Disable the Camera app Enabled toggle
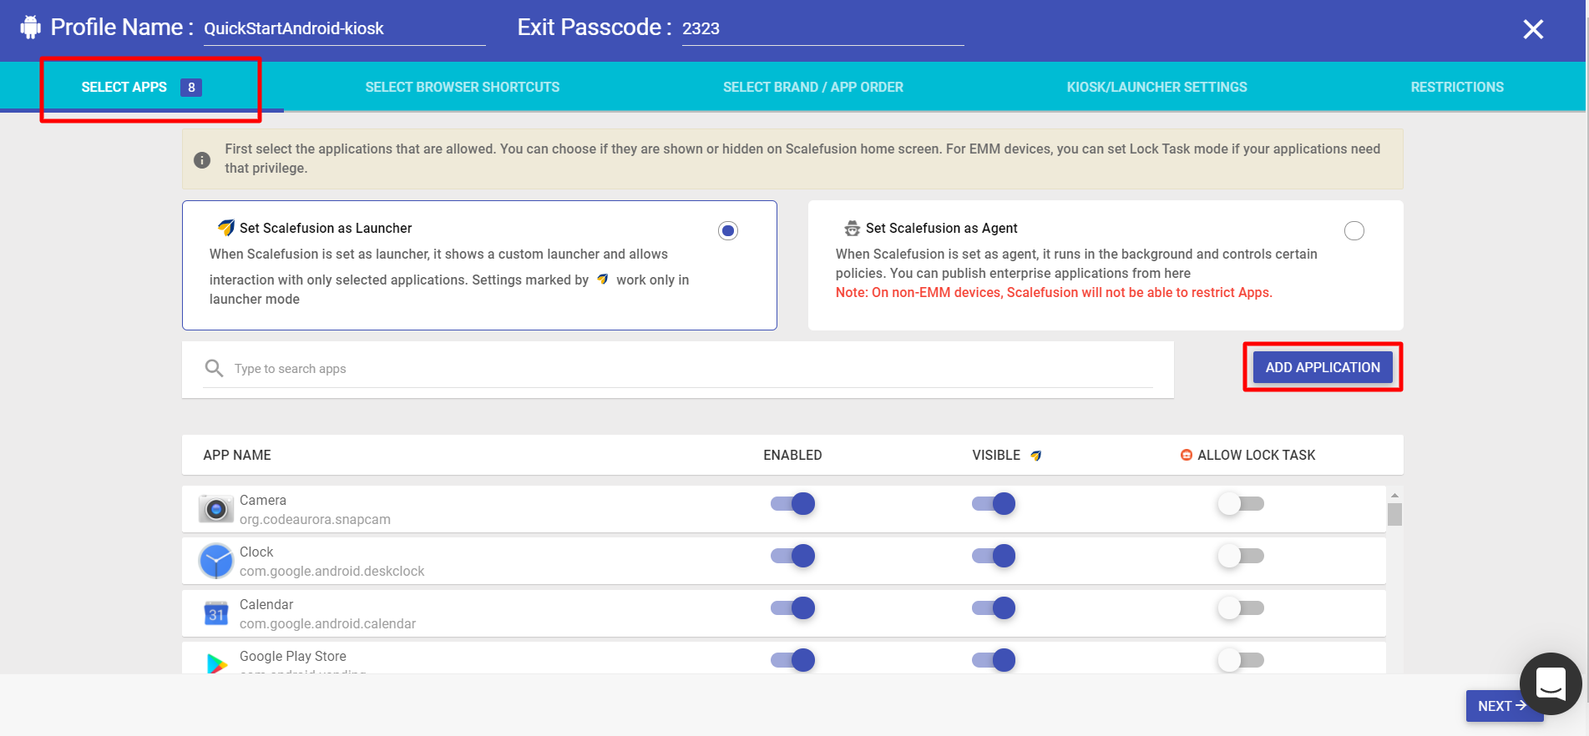This screenshot has width=1589, height=736. click(x=793, y=504)
